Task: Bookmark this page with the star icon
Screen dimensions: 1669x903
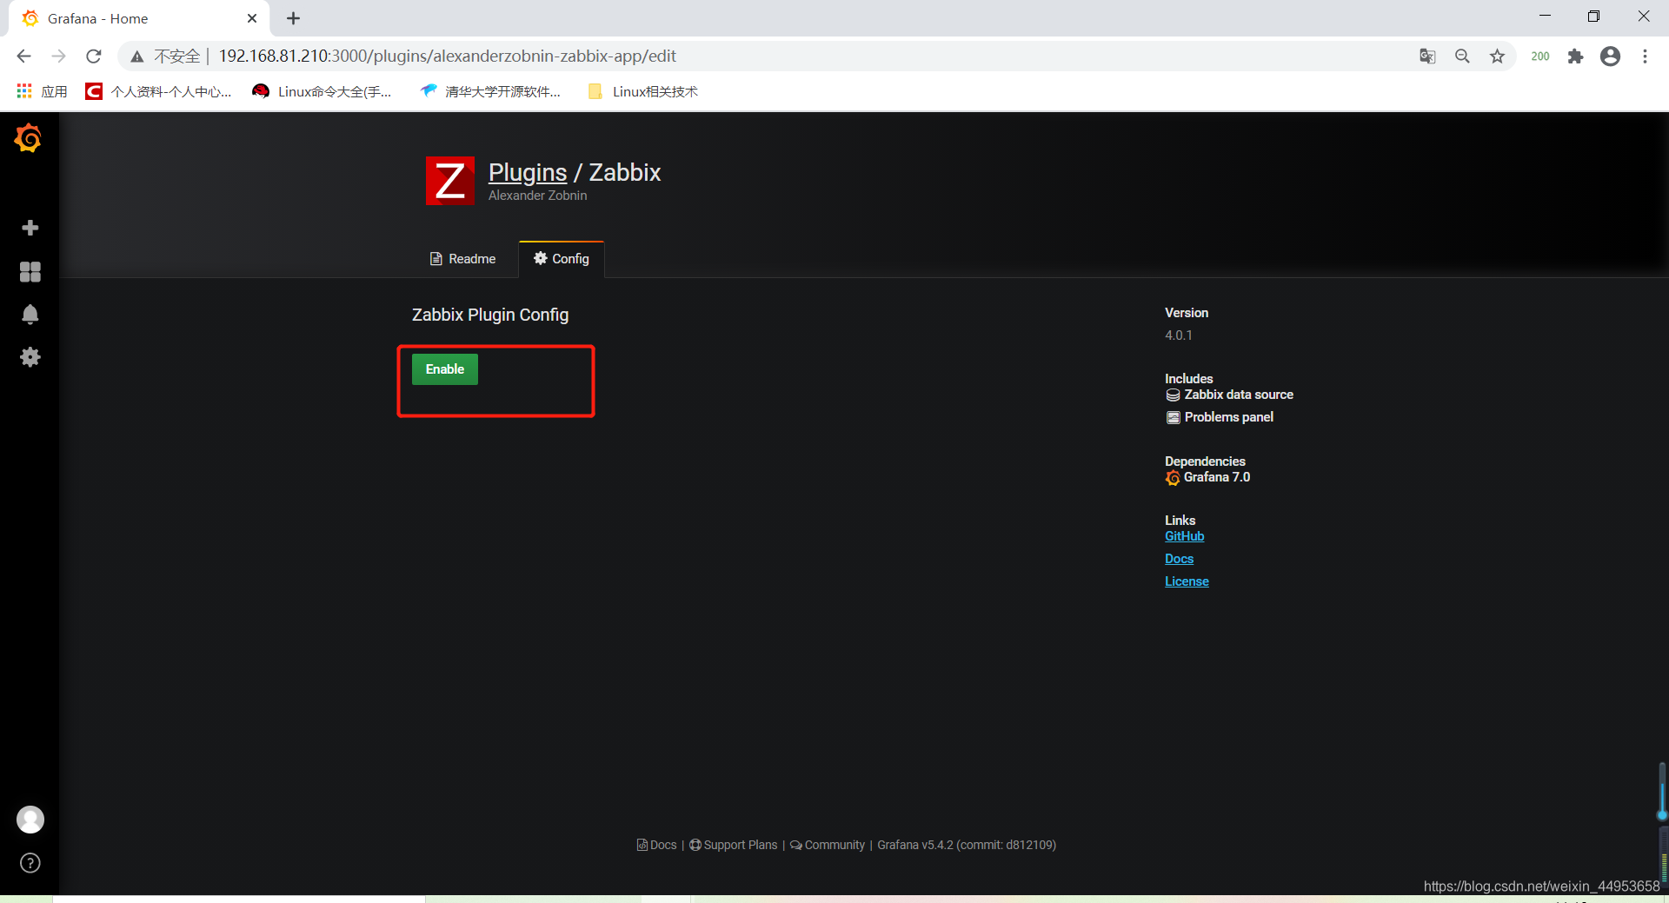Action: tap(1497, 56)
